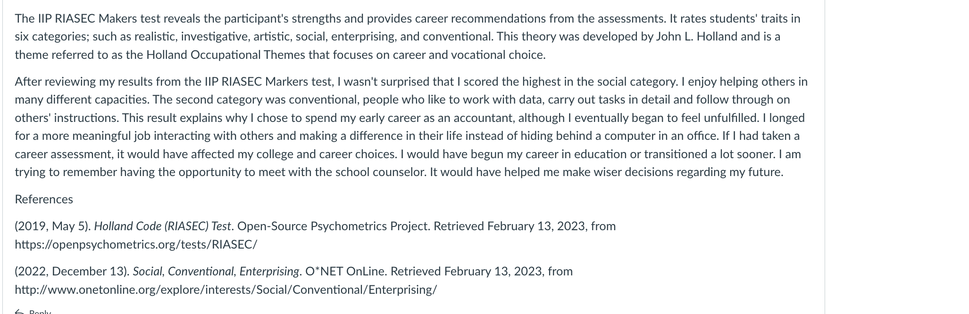Image resolution: width=969 pixels, height=314 pixels.
Task: Open the openpsychometrics.org RIASEC URL
Action: click(136, 245)
